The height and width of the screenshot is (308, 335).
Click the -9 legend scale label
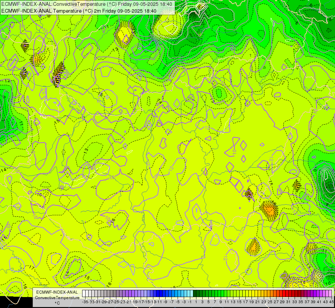tap(165, 302)
